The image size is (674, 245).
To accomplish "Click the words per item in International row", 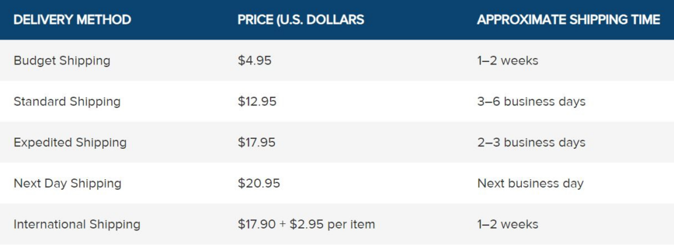I will (351, 225).
